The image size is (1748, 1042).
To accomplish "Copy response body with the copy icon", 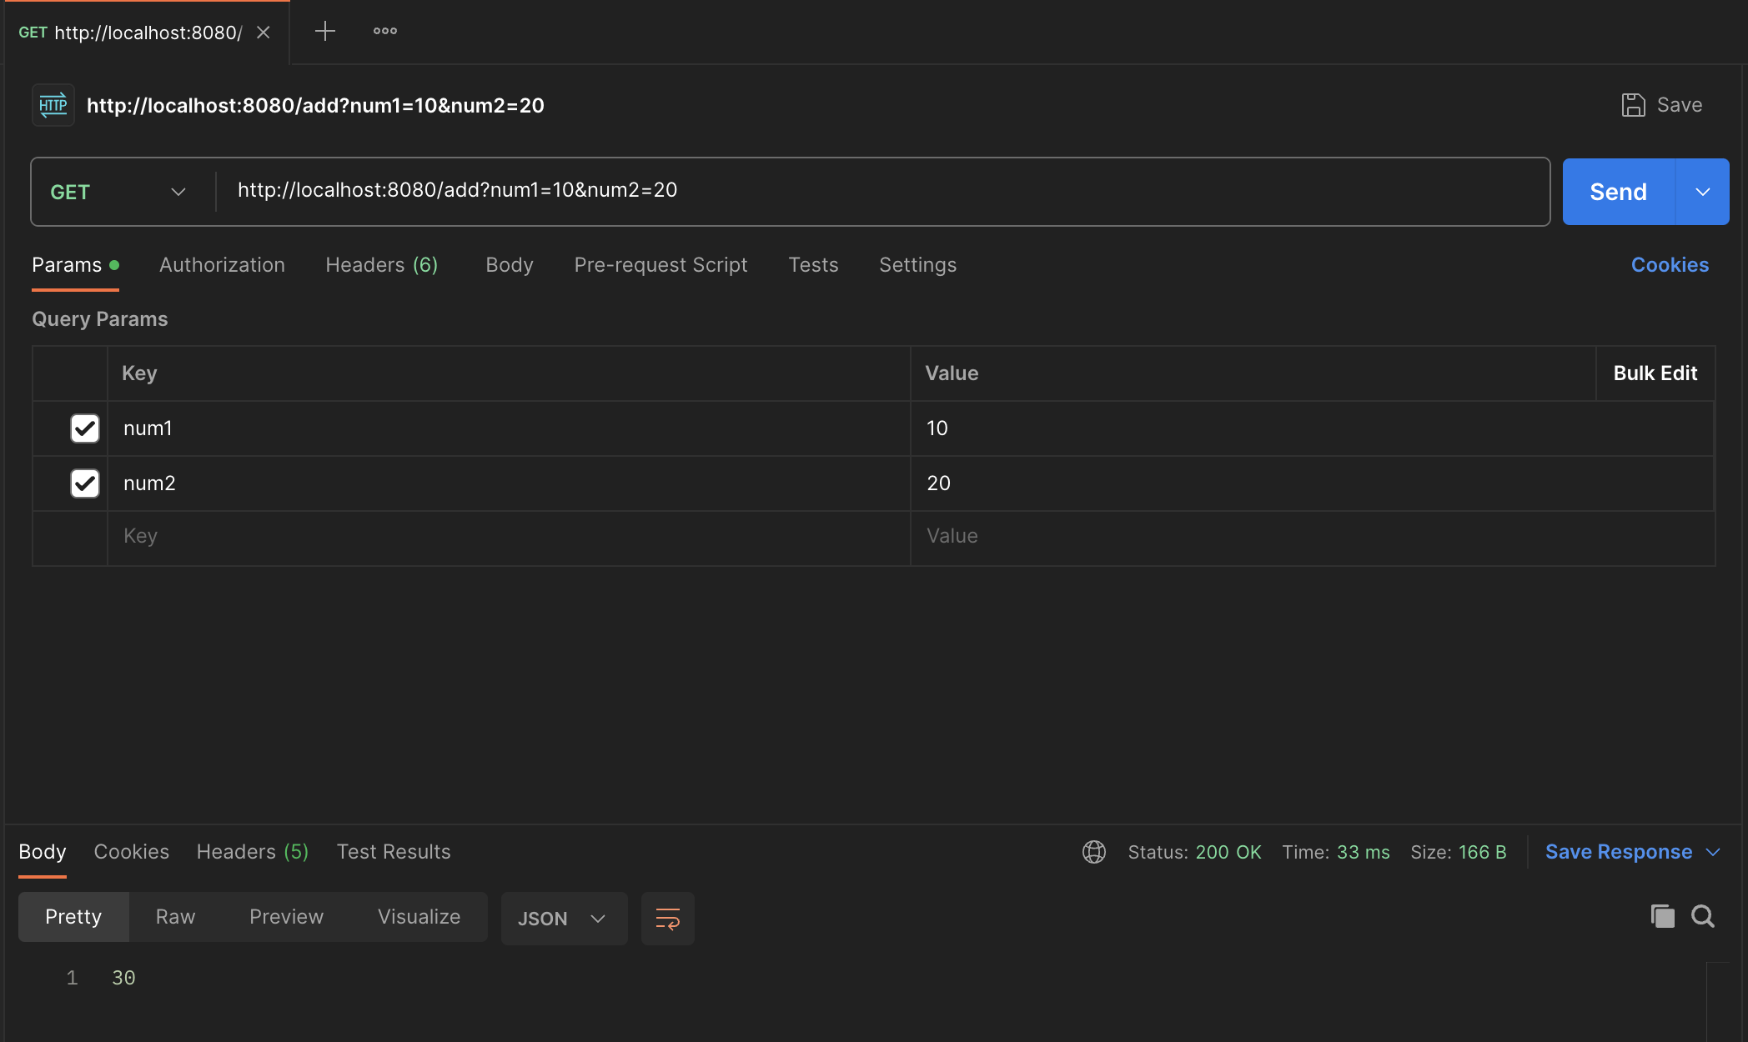I will pos(1662,916).
